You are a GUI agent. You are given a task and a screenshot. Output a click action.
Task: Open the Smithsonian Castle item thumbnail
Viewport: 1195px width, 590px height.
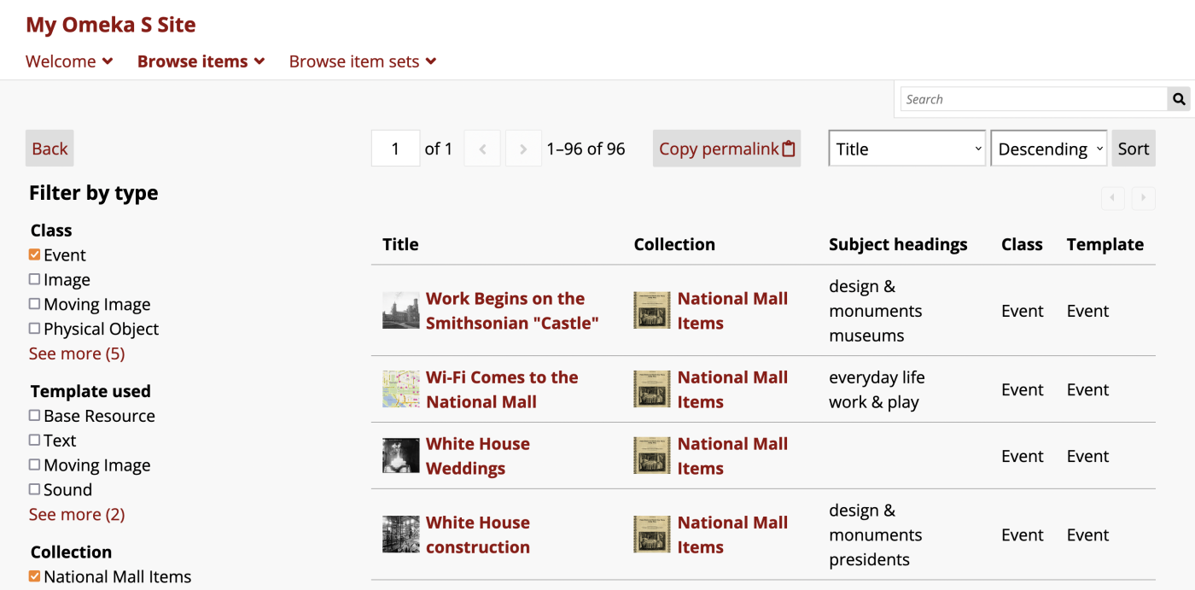400,311
